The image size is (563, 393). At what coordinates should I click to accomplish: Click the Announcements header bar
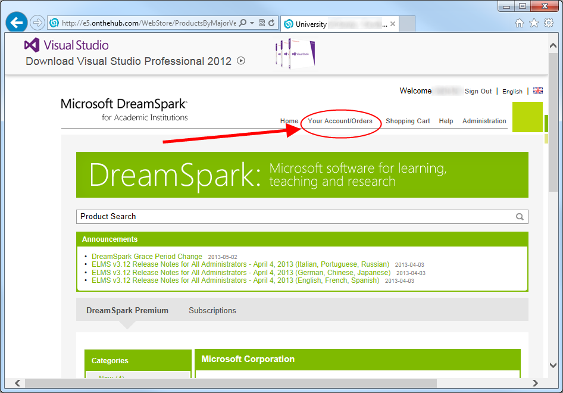pos(302,239)
